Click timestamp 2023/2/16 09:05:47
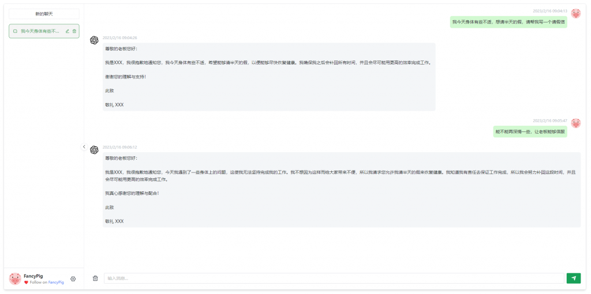The width and height of the screenshot is (591, 294). click(x=550, y=120)
